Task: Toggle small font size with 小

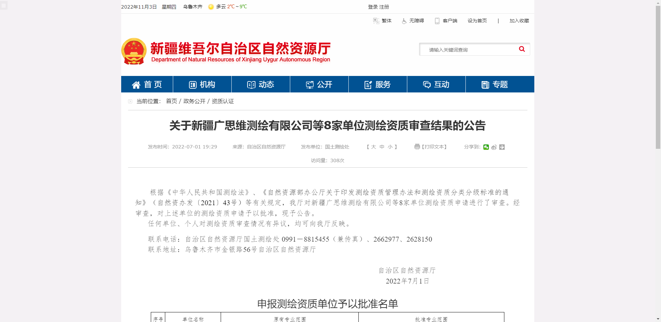Action: click(x=390, y=147)
